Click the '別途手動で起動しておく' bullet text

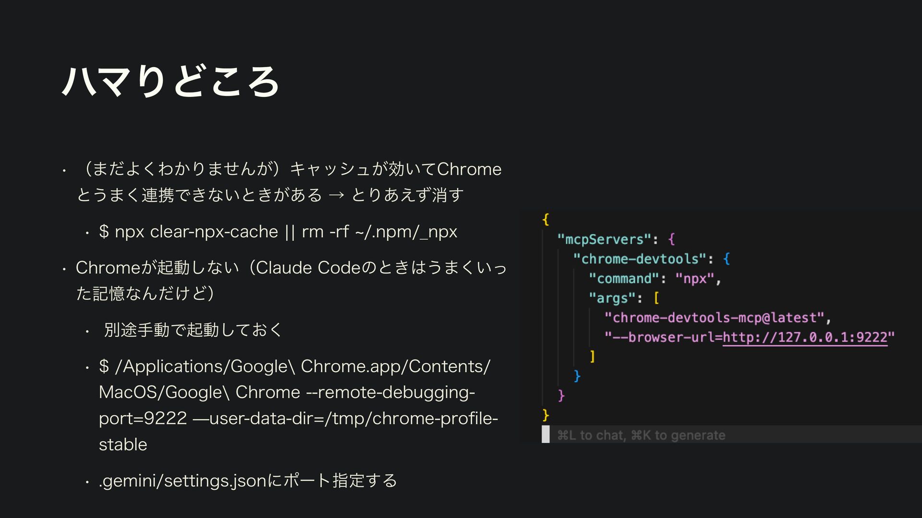pos(193,330)
